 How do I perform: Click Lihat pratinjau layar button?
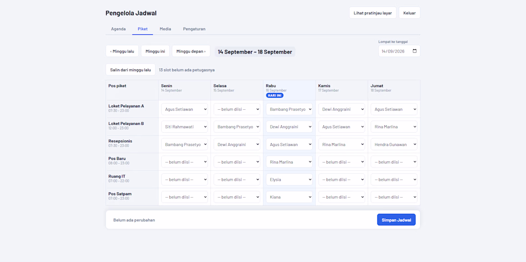click(x=373, y=13)
